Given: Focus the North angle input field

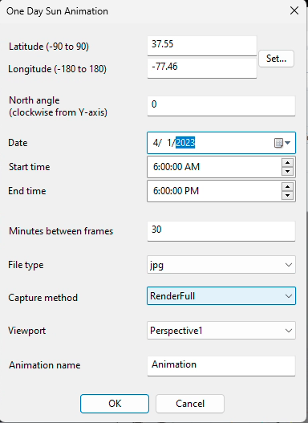Looking at the screenshot, I should pos(221,106).
